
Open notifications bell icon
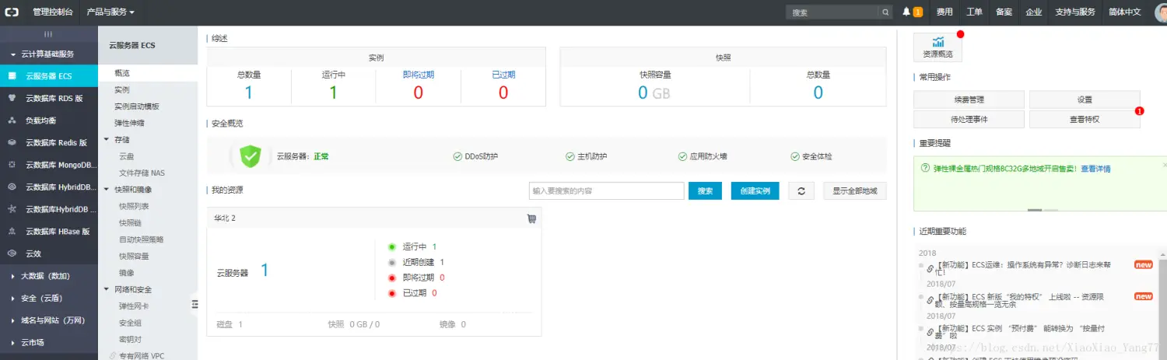click(x=906, y=12)
